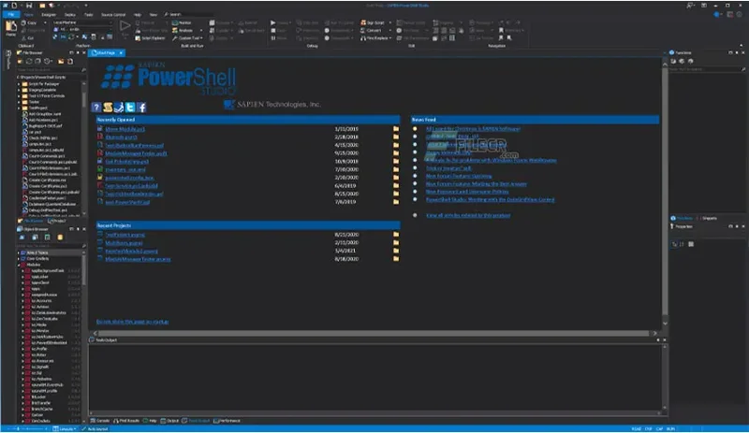Click the grid icon in Properties panel toolbar
This screenshot has width=749, height=433.
click(x=691, y=244)
